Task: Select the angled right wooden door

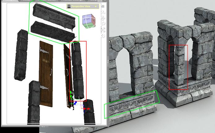Action: [68, 77]
